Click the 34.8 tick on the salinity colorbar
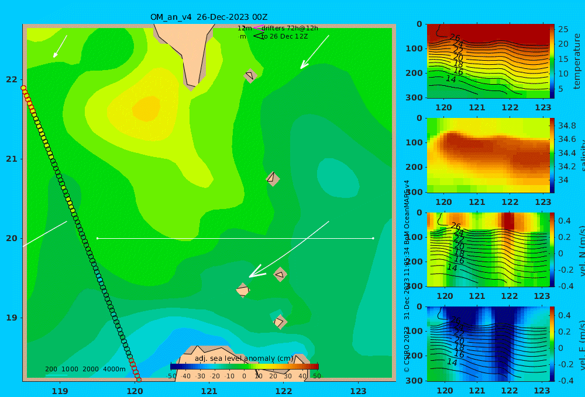Image resolution: width=585 pixels, height=397 pixels. [567, 126]
